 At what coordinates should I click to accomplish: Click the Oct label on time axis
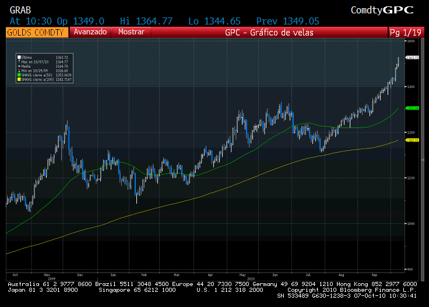(15, 275)
